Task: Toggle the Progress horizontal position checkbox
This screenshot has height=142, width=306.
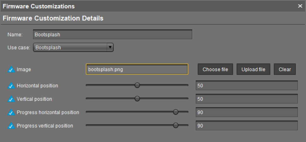Action: coord(11,112)
